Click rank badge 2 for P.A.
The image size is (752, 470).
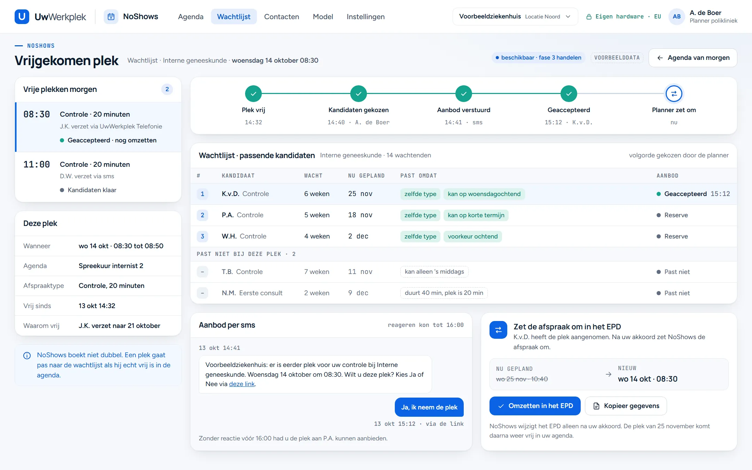click(202, 215)
